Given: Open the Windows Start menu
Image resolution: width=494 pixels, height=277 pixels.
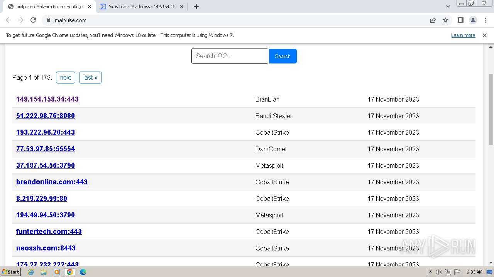Looking at the screenshot, I should pos(11,272).
